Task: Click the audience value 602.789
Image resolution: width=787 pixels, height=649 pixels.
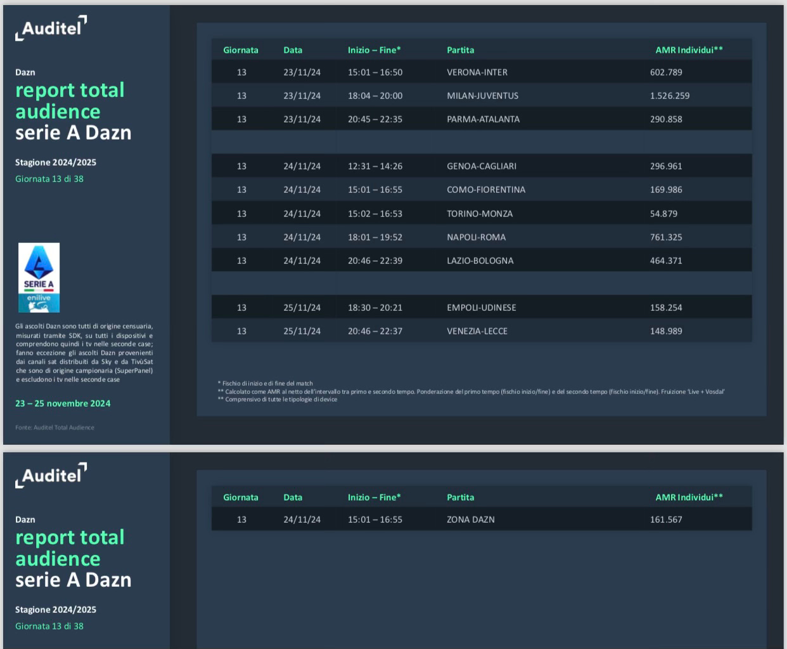Action: pos(666,72)
